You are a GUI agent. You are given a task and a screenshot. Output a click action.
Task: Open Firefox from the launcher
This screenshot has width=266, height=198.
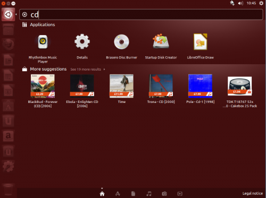(x=8, y=45)
